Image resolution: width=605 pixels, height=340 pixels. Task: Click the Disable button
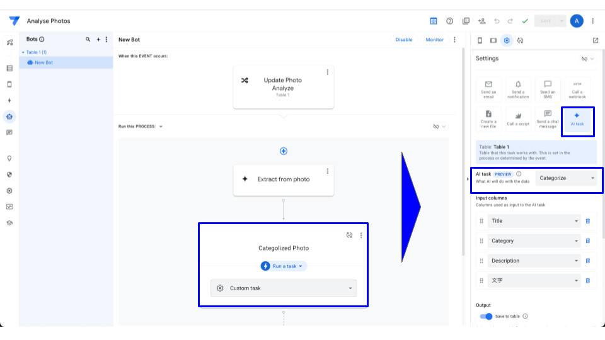click(404, 40)
